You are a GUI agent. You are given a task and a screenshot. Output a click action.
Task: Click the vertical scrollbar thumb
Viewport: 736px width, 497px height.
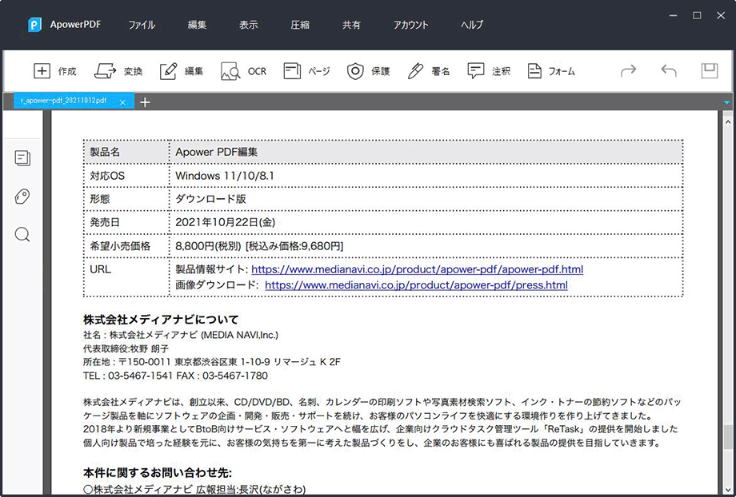(728, 437)
